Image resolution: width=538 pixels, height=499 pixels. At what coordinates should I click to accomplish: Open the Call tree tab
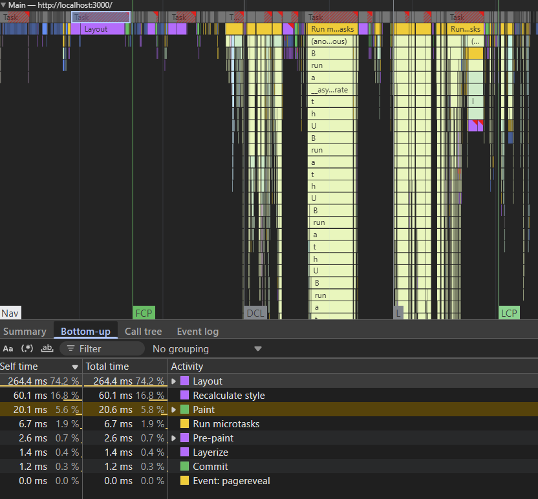click(143, 332)
